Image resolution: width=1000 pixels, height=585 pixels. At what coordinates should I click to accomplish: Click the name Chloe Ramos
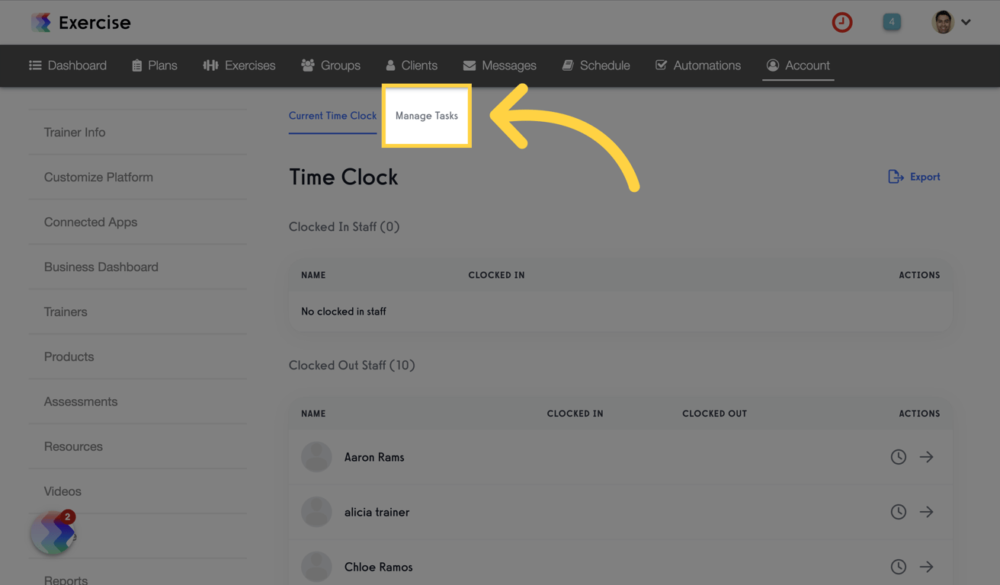tap(378, 567)
